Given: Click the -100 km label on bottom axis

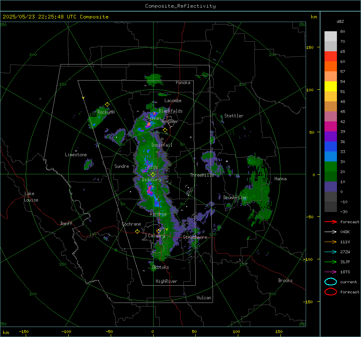Looking at the screenshot, I should (66, 331).
